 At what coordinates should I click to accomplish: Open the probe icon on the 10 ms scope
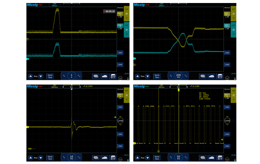pos(96,158)
